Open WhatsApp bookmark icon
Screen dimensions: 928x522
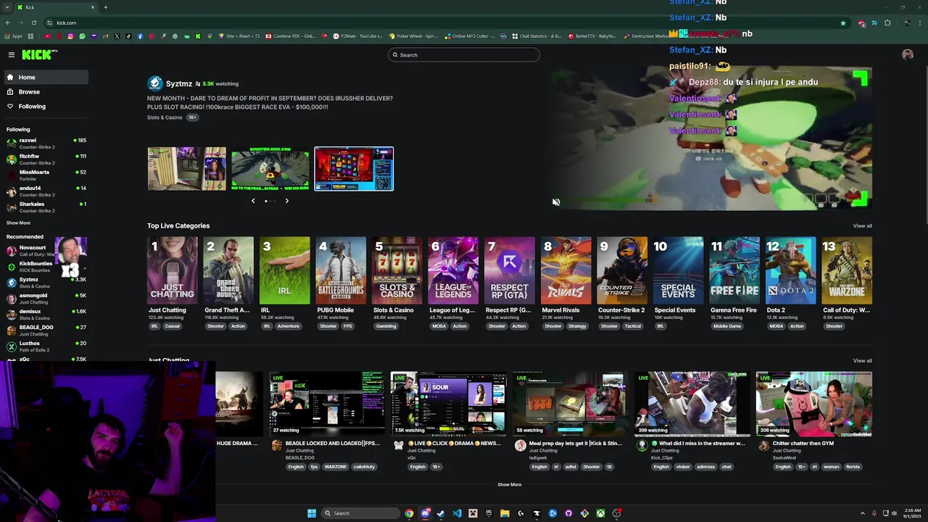[82, 36]
